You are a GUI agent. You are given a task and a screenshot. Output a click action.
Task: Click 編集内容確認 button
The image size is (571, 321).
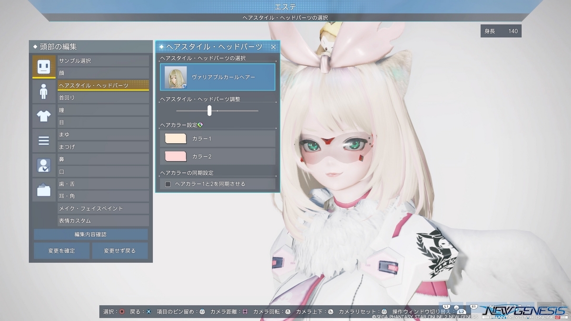pyautogui.click(x=91, y=234)
